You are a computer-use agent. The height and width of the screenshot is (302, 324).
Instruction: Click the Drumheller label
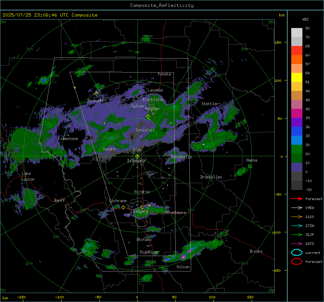[211, 177]
